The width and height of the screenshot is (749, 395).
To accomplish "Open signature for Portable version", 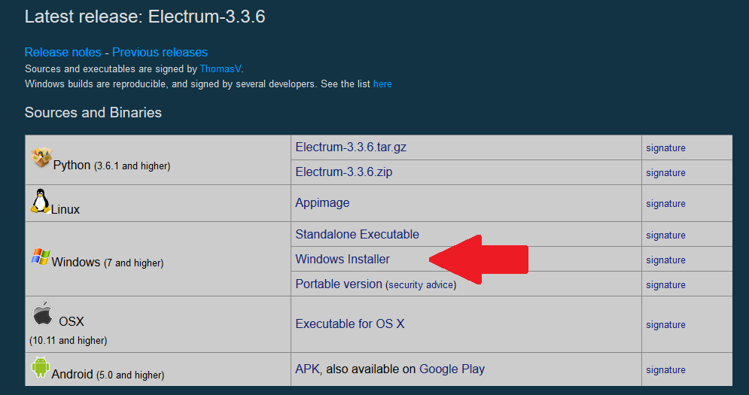I will 665,285.
